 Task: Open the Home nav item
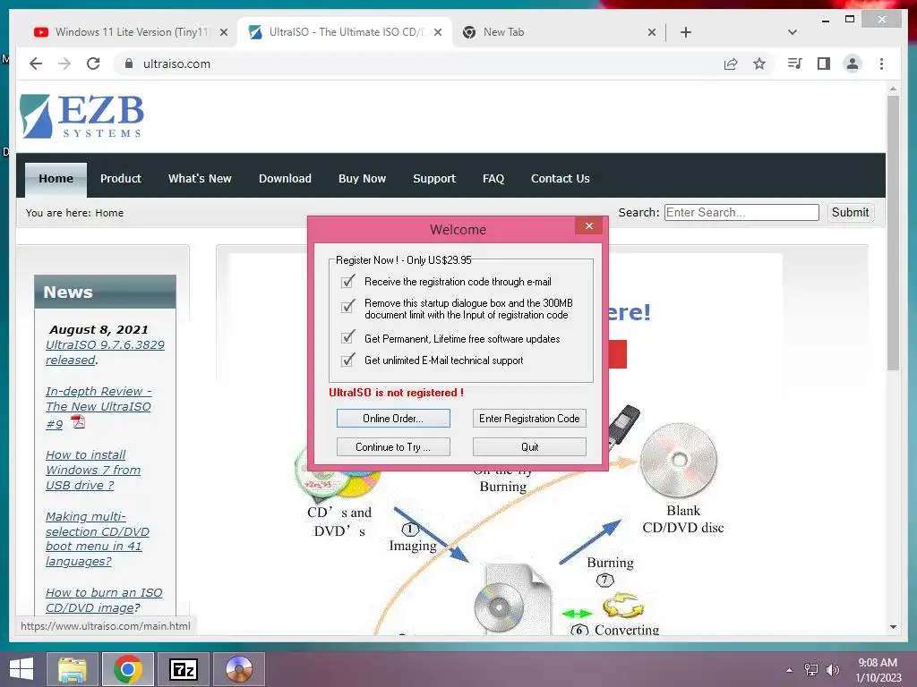(x=56, y=178)
